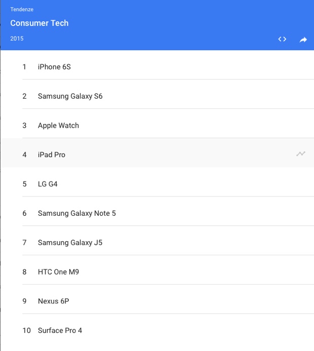This screenshot has width=314, height=351.
Task: Select the Nexus 6P entry
Action: click(53, 301)
